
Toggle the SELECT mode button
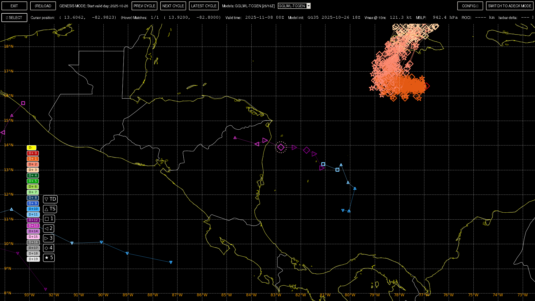pos(14,18)
